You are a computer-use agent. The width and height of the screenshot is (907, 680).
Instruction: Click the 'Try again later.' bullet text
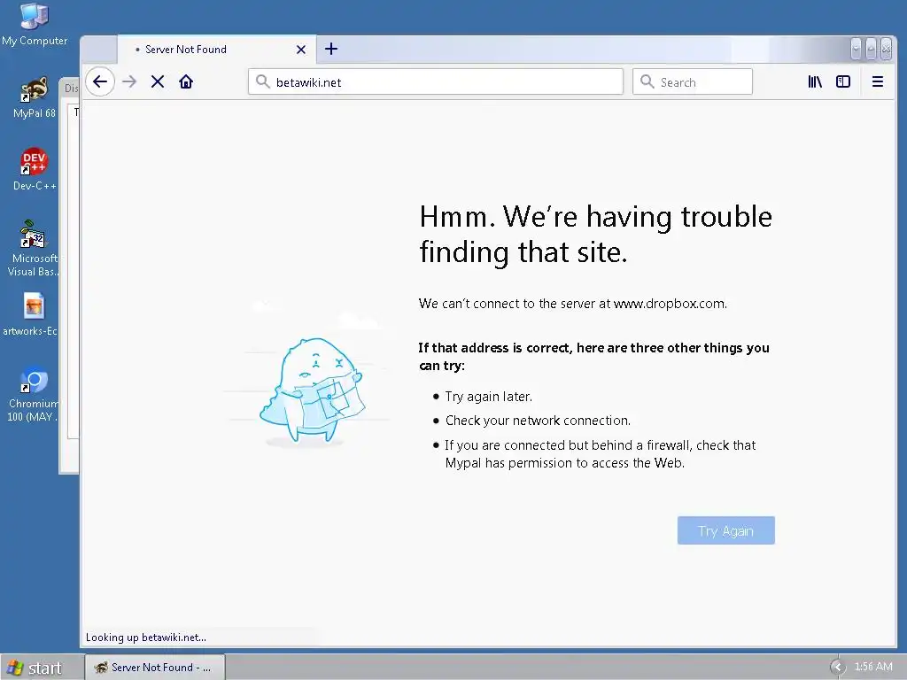point(489,397)
